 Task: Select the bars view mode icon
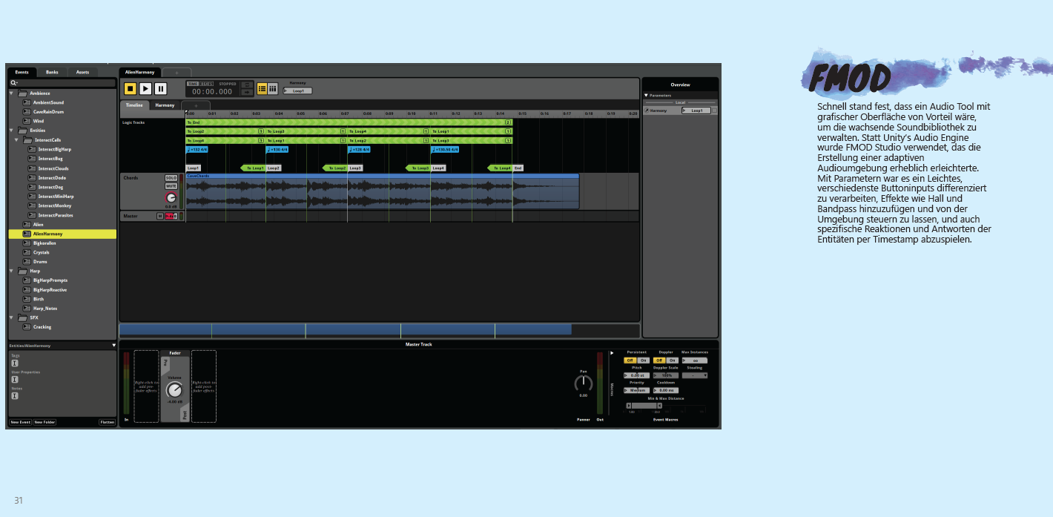pyautogui.click(x=273, y=88)
